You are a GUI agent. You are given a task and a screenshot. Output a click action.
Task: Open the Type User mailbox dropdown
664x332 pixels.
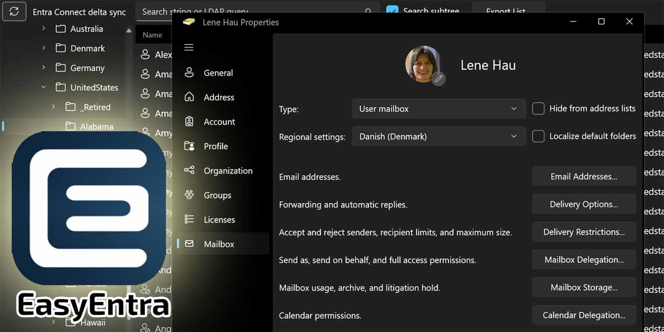pos(439,109)
